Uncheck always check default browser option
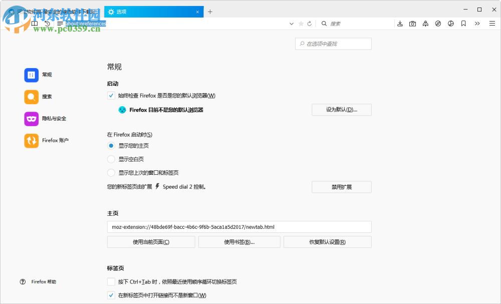The width and height of the screenshot is (501, 304). coord(111,96)
